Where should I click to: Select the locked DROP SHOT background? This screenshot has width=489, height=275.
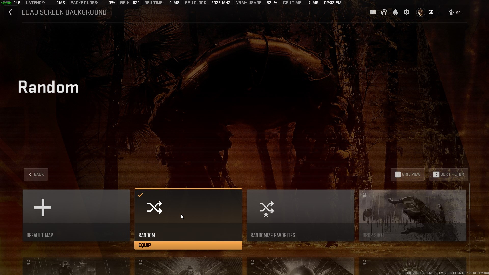point(413,215)
